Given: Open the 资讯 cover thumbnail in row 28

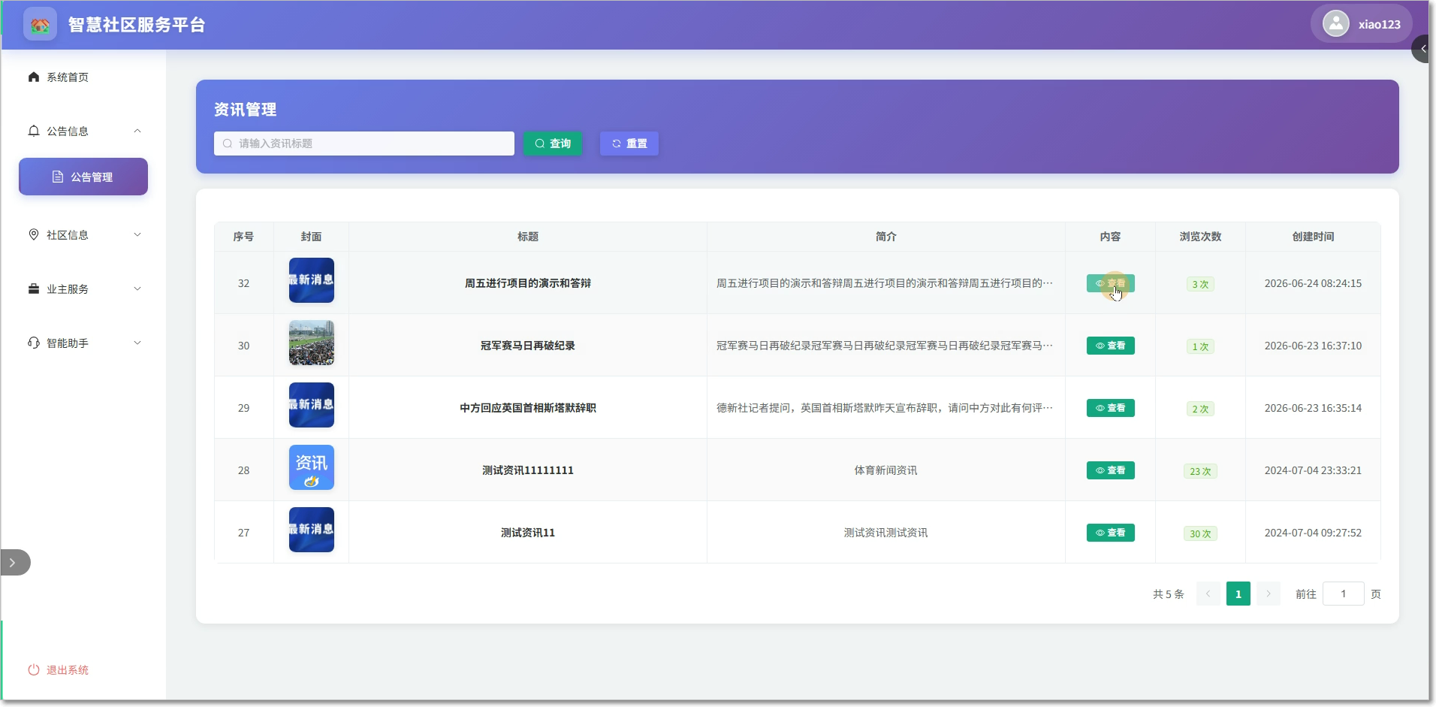Looking at the screenshot, I should click(312, 467).
